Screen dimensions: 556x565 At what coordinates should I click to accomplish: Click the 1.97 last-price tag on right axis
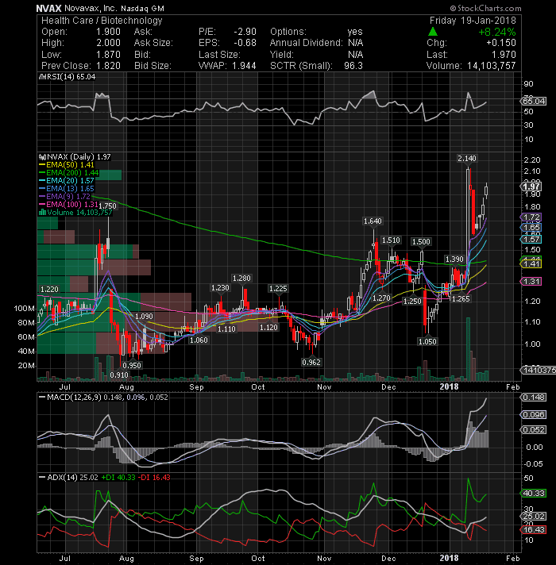(x=531, y=186)
